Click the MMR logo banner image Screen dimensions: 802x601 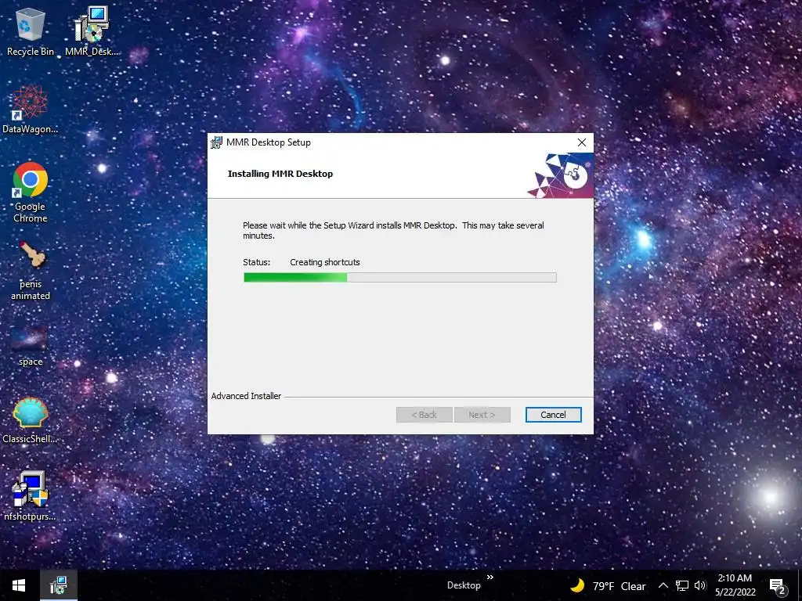(x=561, y=175)
